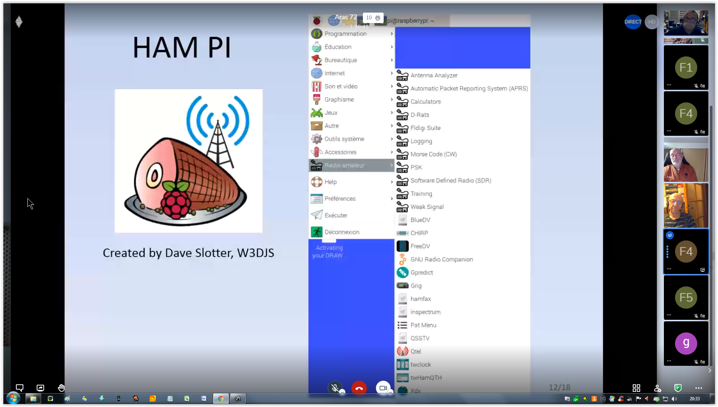Select the local video thumbnail at top

coord(686,23)
